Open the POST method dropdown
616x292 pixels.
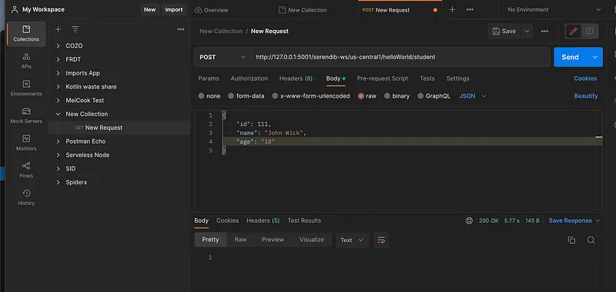pyautogui.click(x=223, y=57)
